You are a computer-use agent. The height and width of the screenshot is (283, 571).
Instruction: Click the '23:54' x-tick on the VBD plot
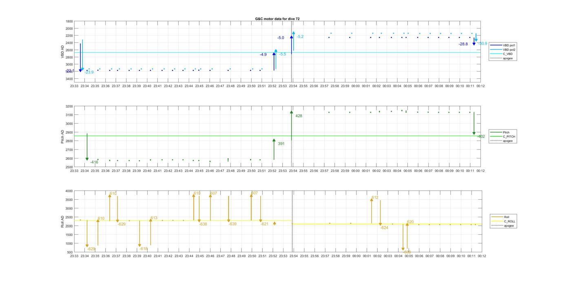coord(293,86)
